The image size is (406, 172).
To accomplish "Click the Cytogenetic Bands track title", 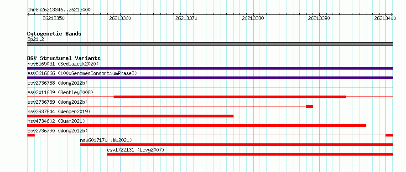I will (x=54, y=34).
